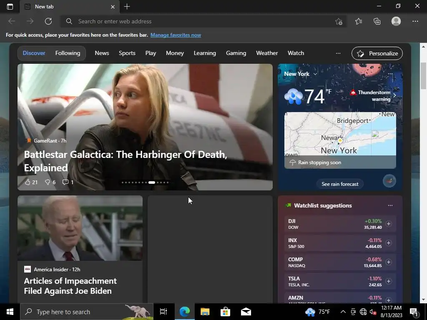Add DJI to watchlist
Image resolution: width=427 pixels, height=320 pixels.
(x=389, y=224)
